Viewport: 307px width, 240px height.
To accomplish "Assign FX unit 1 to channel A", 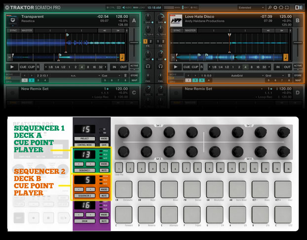I will pyautogui.click(x=145, y=41).
